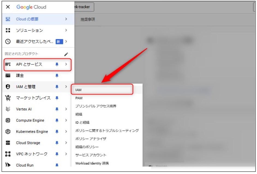Expand the IAM と管理 submenu chevron
Screen dimensions: 257x174
click(66, 86)
